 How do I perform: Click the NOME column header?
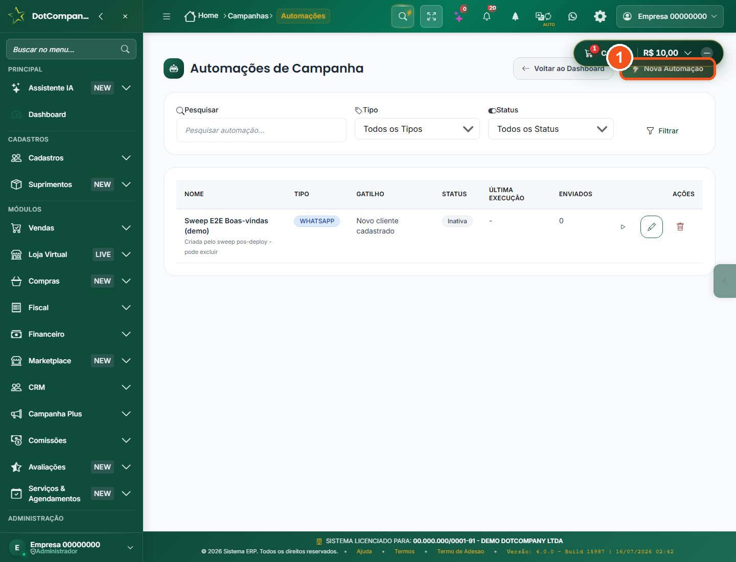point(194,194)
